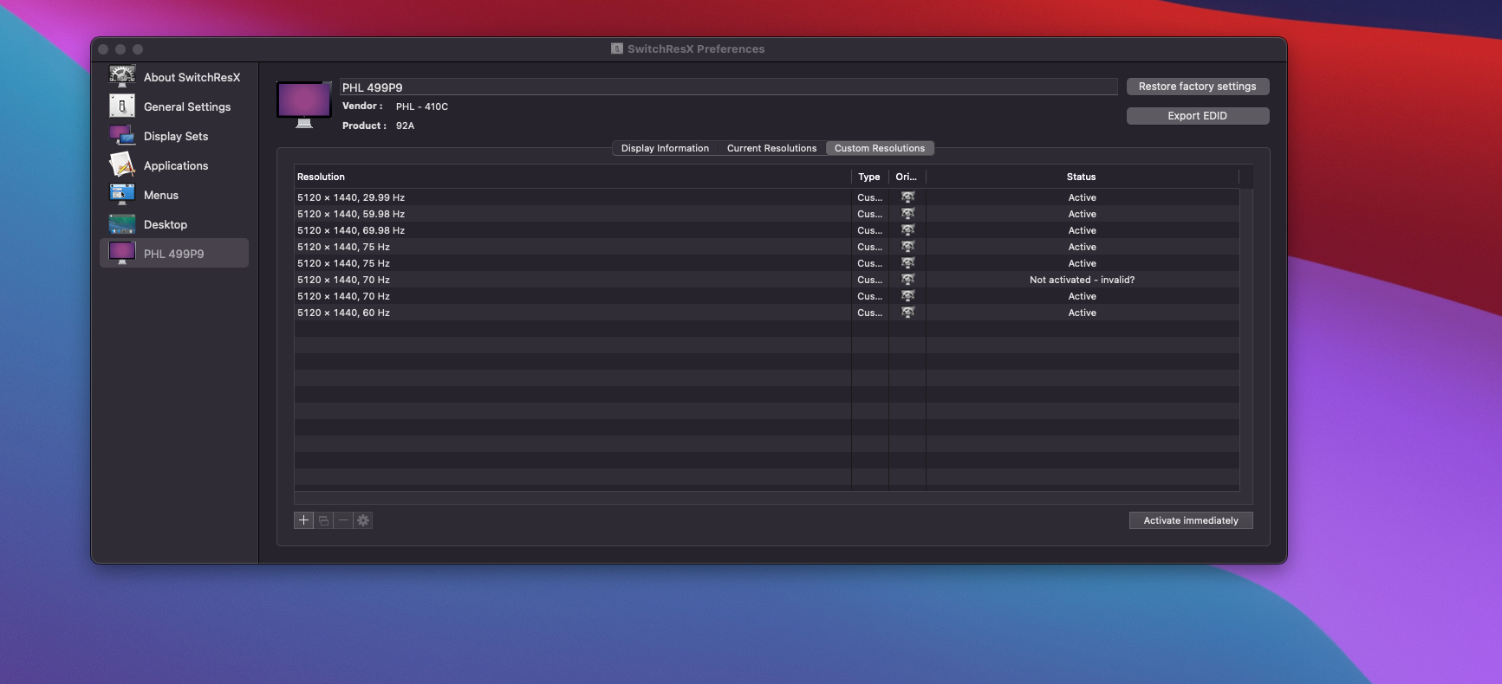
Task: Click vendor value PHL - 410C
Action: [422, 106]
